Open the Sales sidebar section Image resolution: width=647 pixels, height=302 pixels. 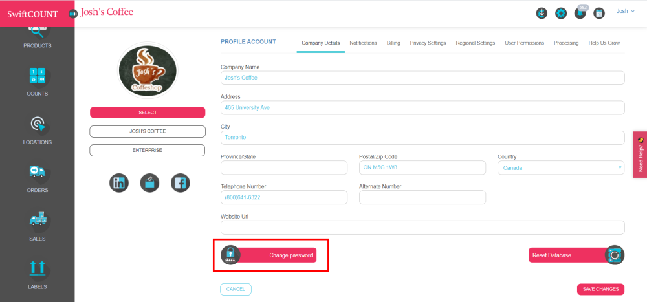37,227
